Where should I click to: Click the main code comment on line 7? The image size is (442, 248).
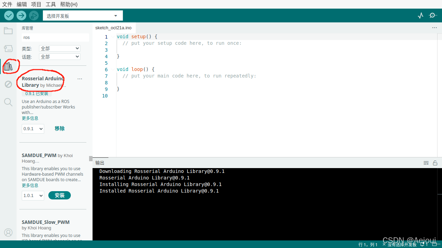(189, 76)
